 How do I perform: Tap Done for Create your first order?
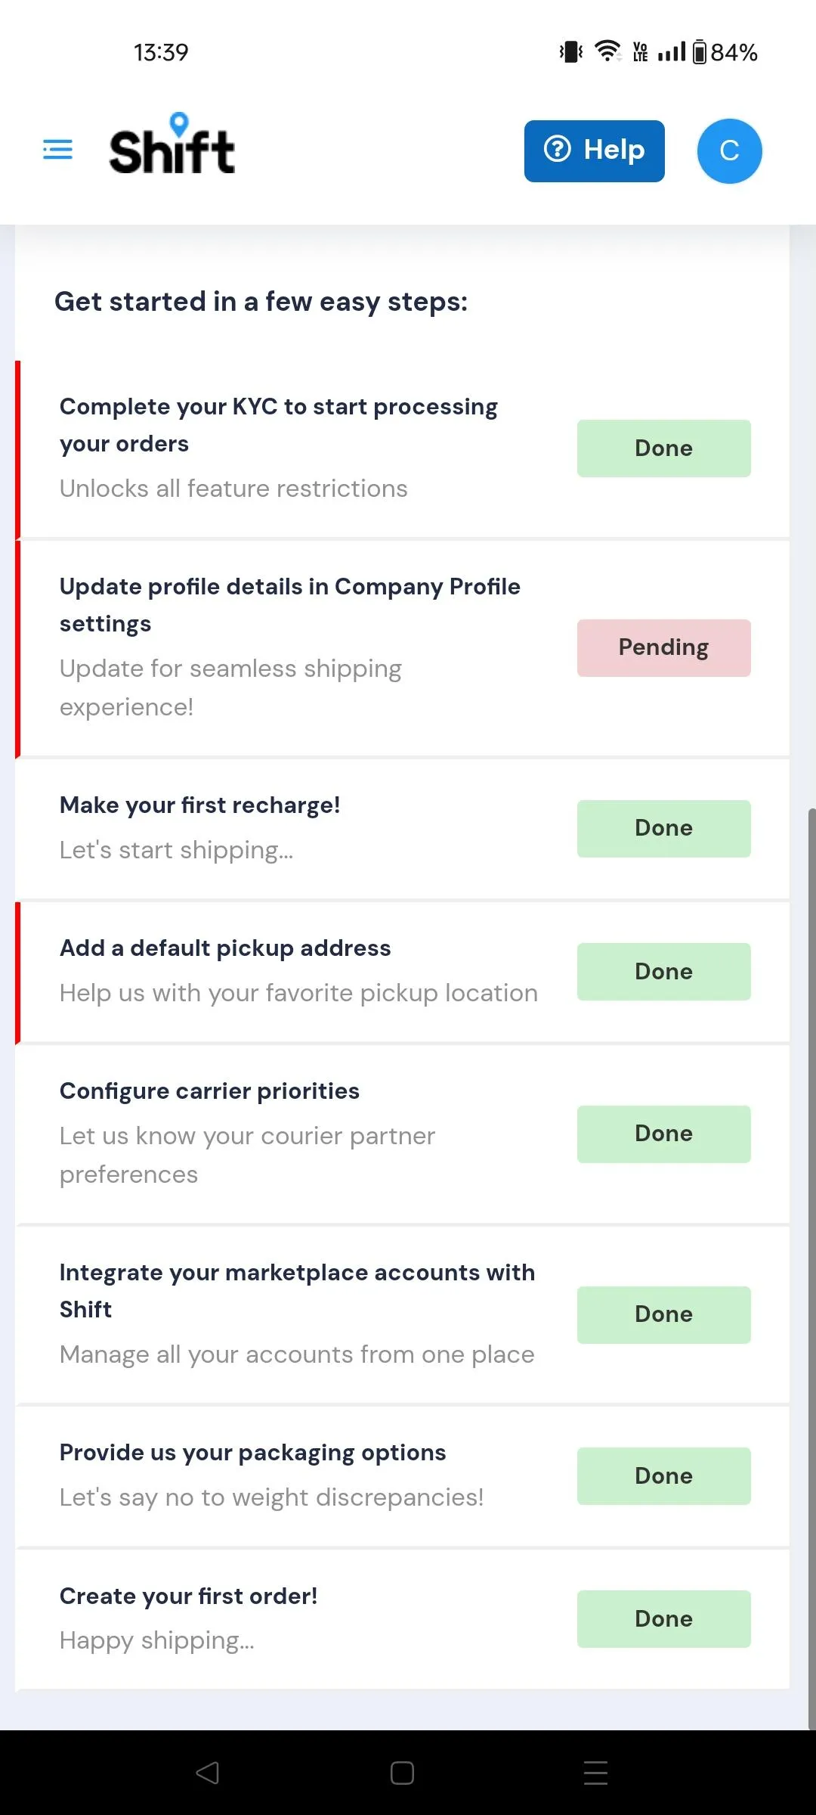click(x=664, y=1619)
